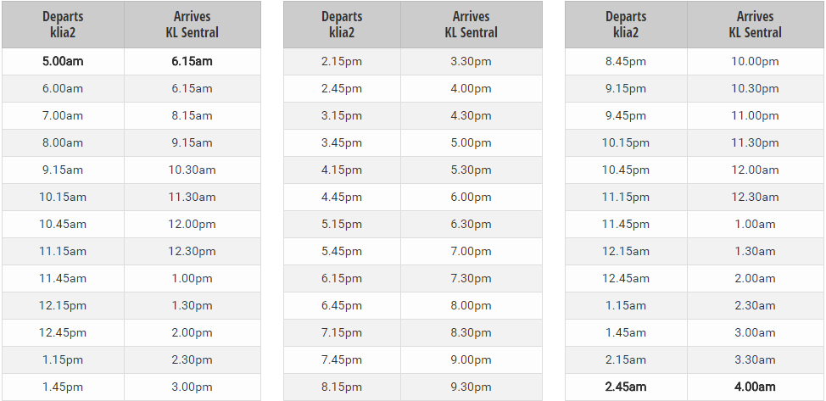Select the 11.00pm arrival time
The image size is (826, 401).
point(755,115)
